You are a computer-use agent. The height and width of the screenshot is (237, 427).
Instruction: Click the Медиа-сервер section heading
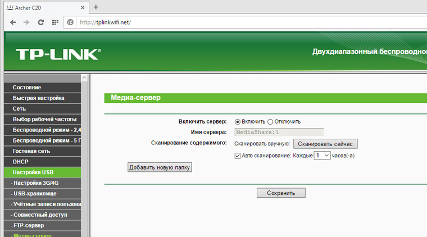pyautogui.click(x=135, y=98)
